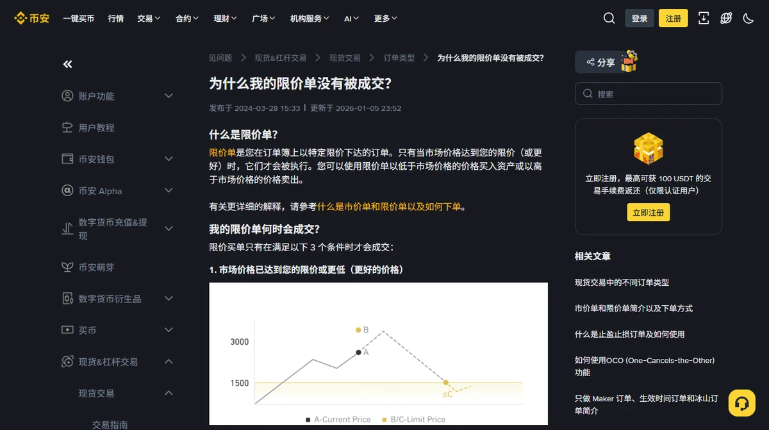Viewport: 769px width, 430px height.
Task: Click the 币安钱包 wallet icon
Action: click(x=67, y=159)
